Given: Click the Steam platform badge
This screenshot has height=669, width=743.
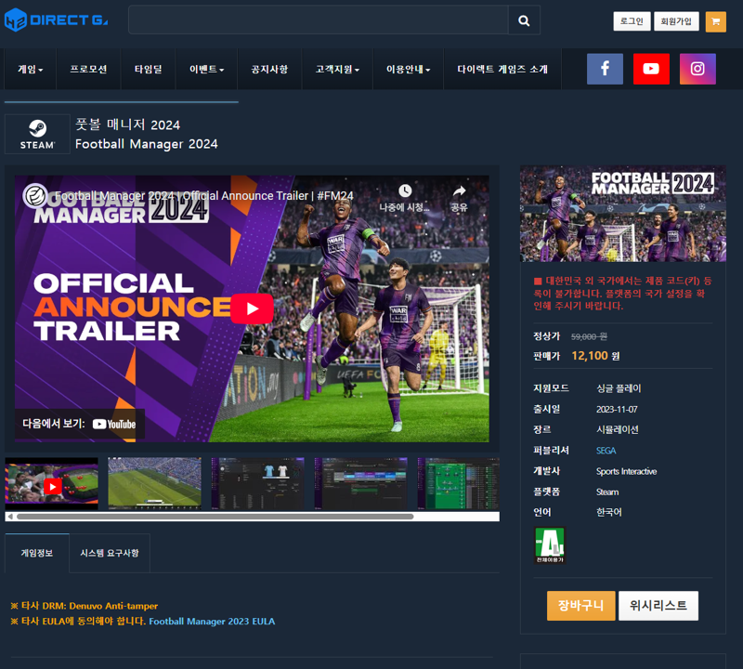Looking at the screenshot, I should [37, 134].
